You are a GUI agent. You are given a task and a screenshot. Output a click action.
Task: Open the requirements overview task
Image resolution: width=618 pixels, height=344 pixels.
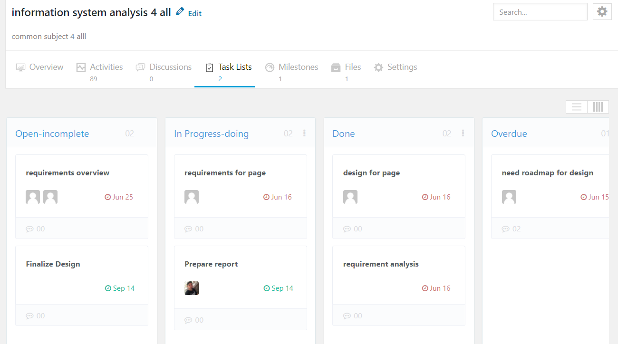[x=68, y=173]
